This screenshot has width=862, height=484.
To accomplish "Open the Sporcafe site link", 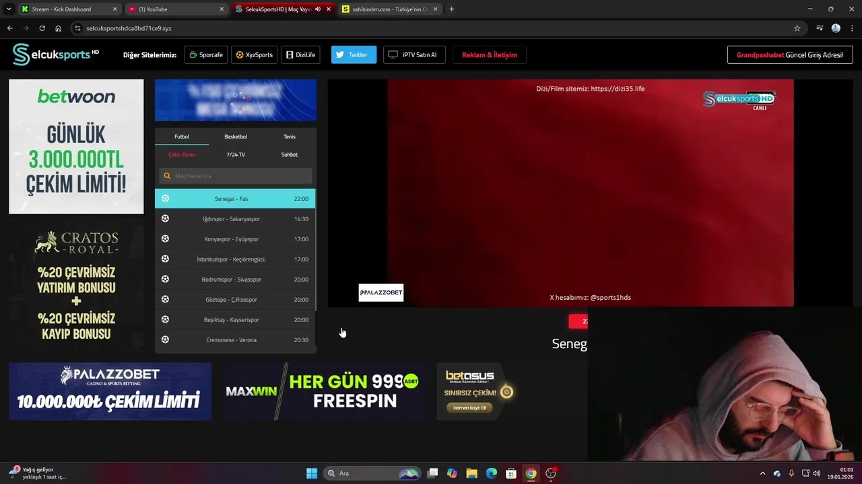I will (x=205, y=55).
